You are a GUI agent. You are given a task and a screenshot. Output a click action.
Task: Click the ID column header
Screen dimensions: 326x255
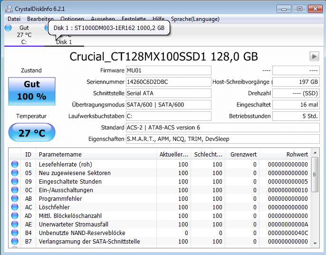pyautogui.click(x=28, y=154)
